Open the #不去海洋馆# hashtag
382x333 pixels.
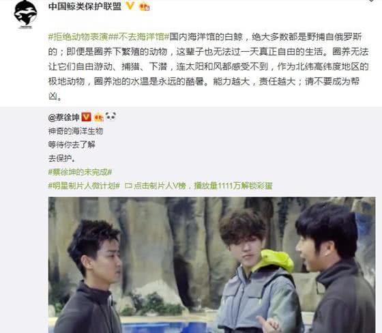click(x=138, y=37)
